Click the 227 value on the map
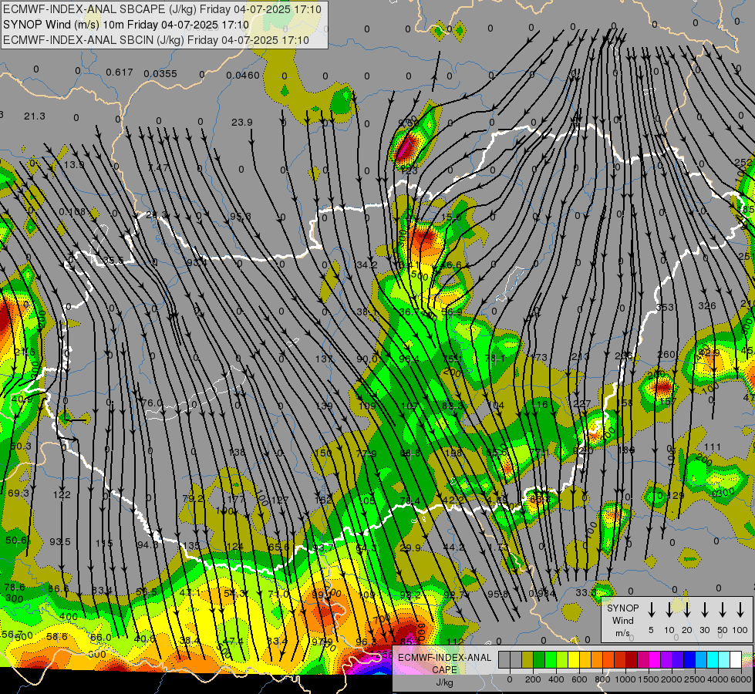The image size is (755, 694). point(581,403)
